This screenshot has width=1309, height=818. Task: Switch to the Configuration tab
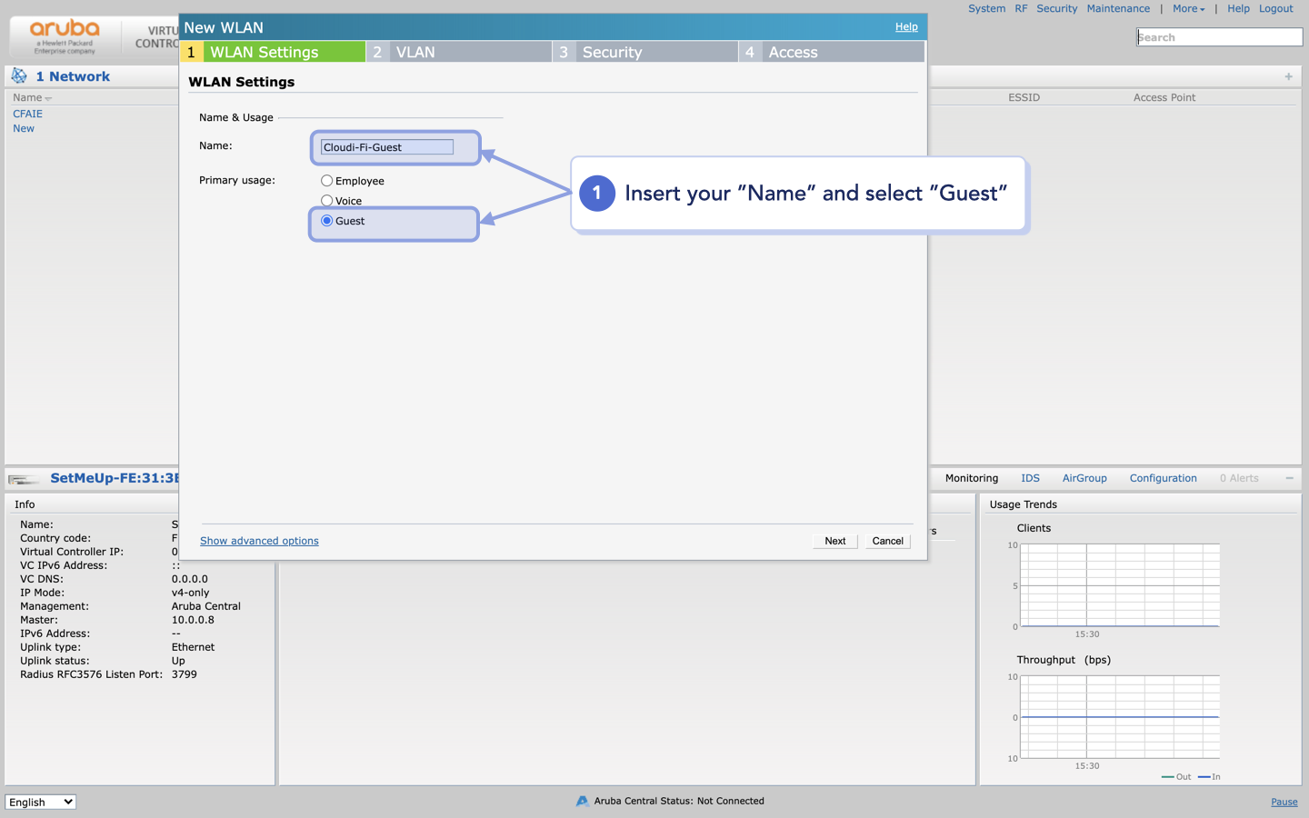(x=1163, y=477)
